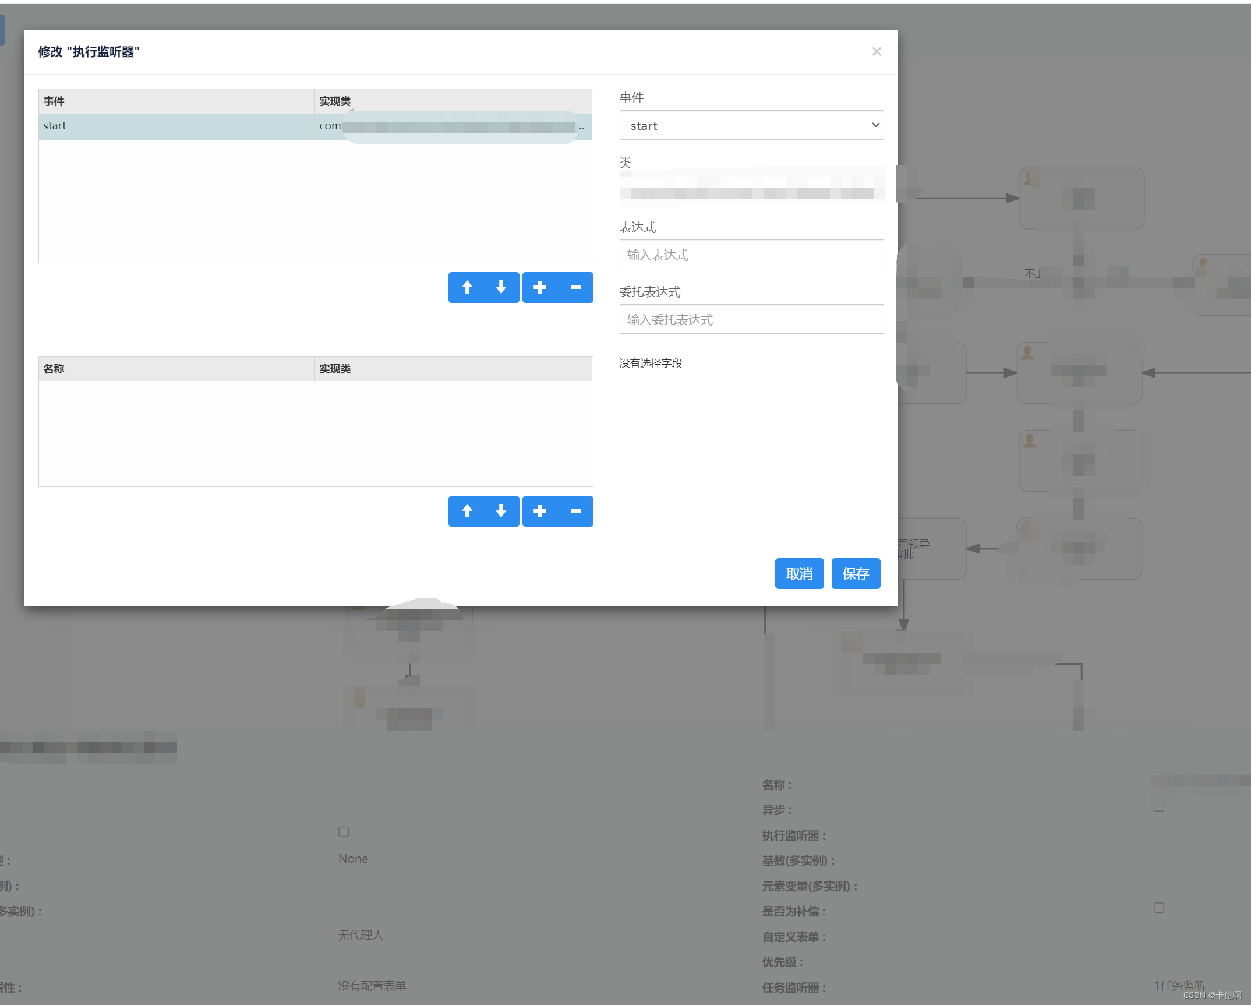Screen dimensions: 1251x1005
Task: Click the field list move-up arrow icon
Action: (x=467, y=511)
